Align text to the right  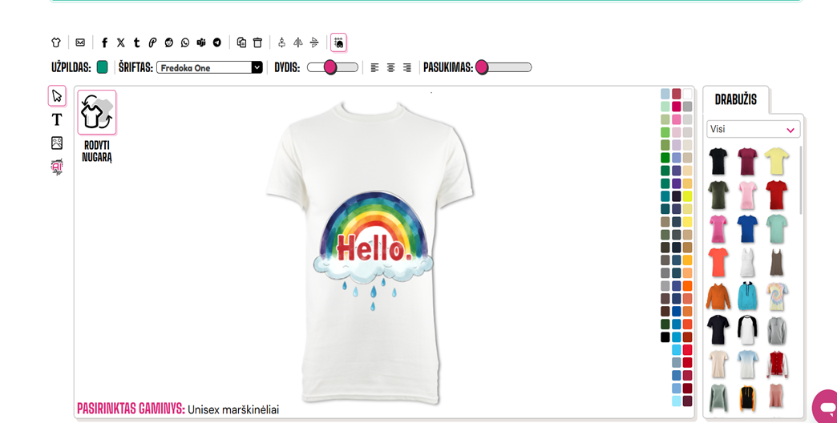[407, 68]
